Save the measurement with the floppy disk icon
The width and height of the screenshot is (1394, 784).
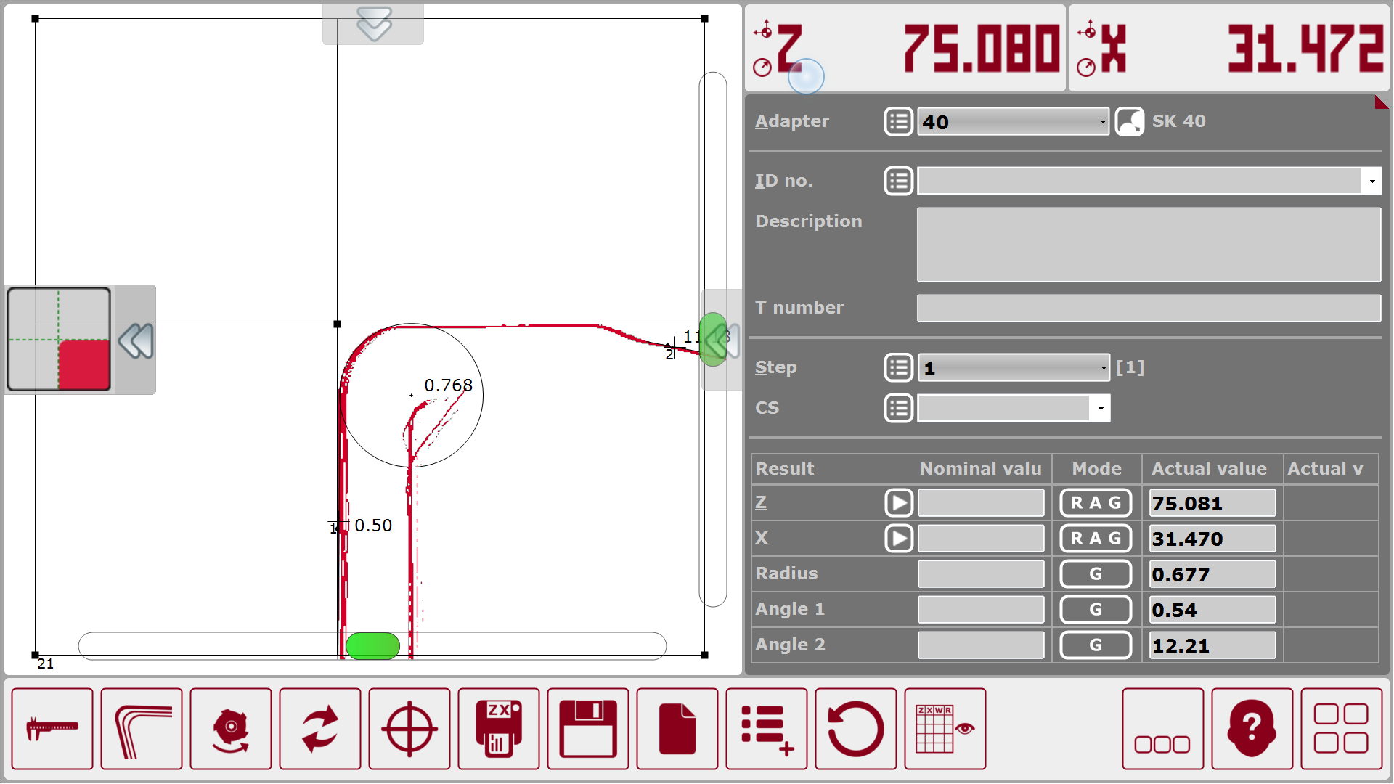coord(588,729)
